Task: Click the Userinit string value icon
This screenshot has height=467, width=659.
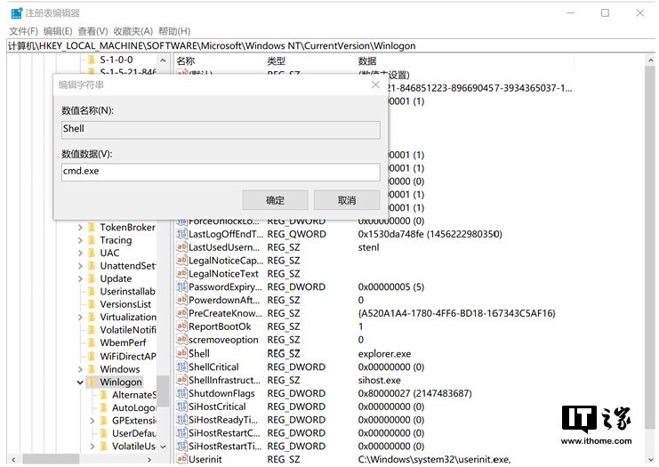Action: tap(181, 459)
